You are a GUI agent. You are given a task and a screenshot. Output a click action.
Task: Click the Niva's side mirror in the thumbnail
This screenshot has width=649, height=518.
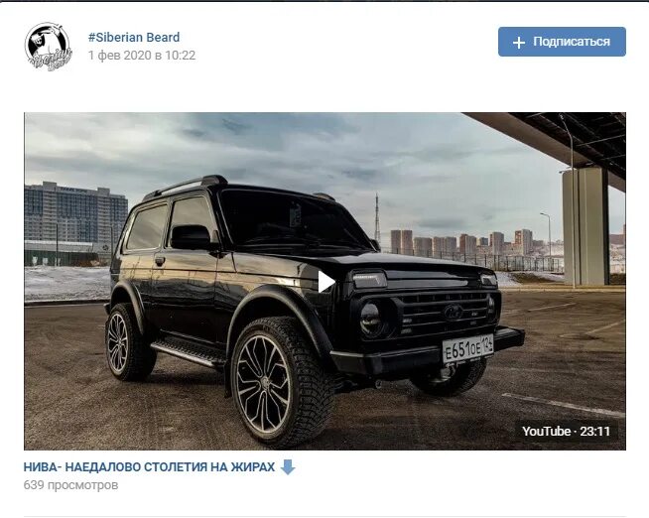point(191,237)
